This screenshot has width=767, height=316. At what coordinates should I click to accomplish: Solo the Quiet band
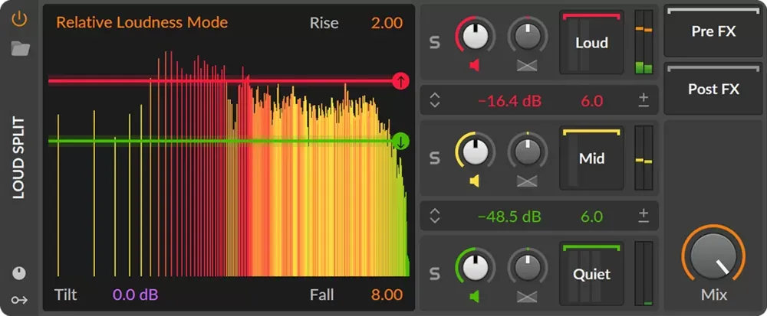coord(434,274)
